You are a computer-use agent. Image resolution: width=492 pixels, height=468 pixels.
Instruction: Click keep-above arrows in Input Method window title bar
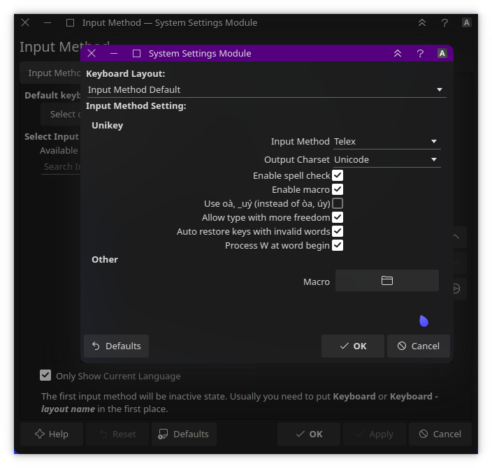422,23
